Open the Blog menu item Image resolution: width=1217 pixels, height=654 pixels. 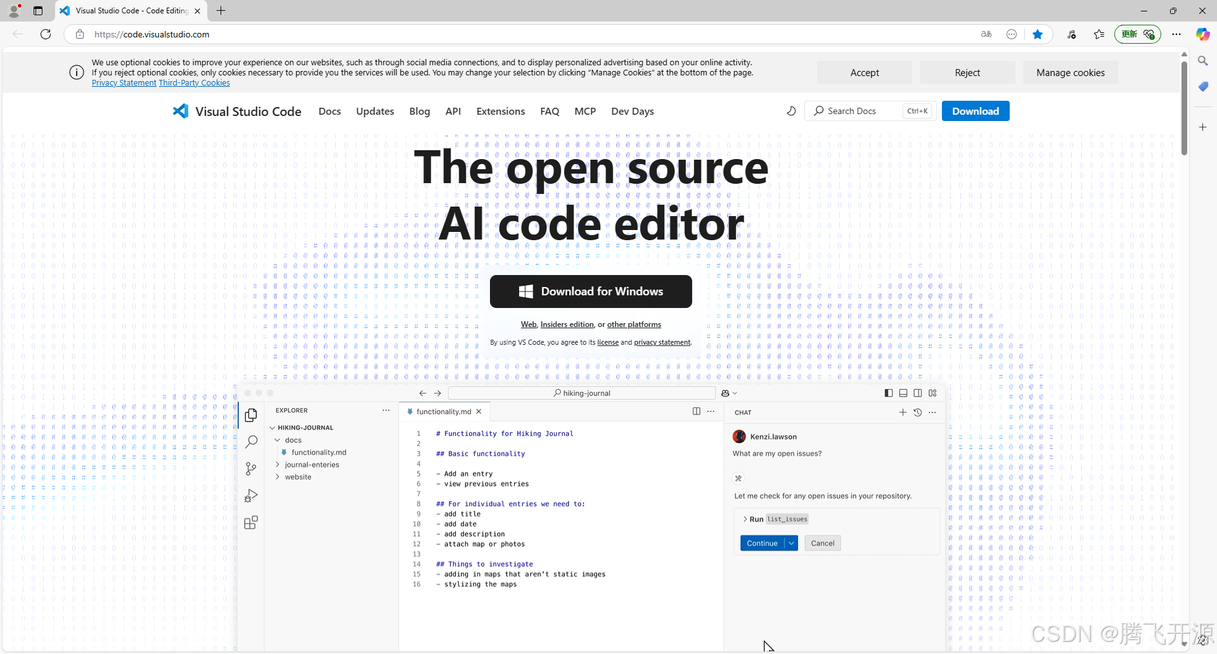[x=420, y=111]
